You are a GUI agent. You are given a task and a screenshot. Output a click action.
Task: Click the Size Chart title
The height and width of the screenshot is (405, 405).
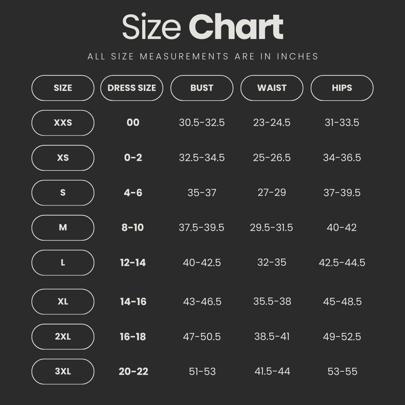202,27
